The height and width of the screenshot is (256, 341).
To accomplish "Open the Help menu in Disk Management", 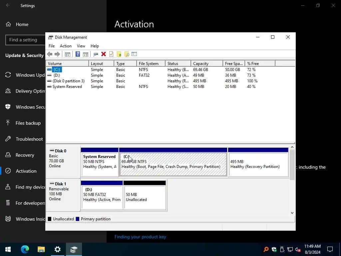I will [95, 46].
